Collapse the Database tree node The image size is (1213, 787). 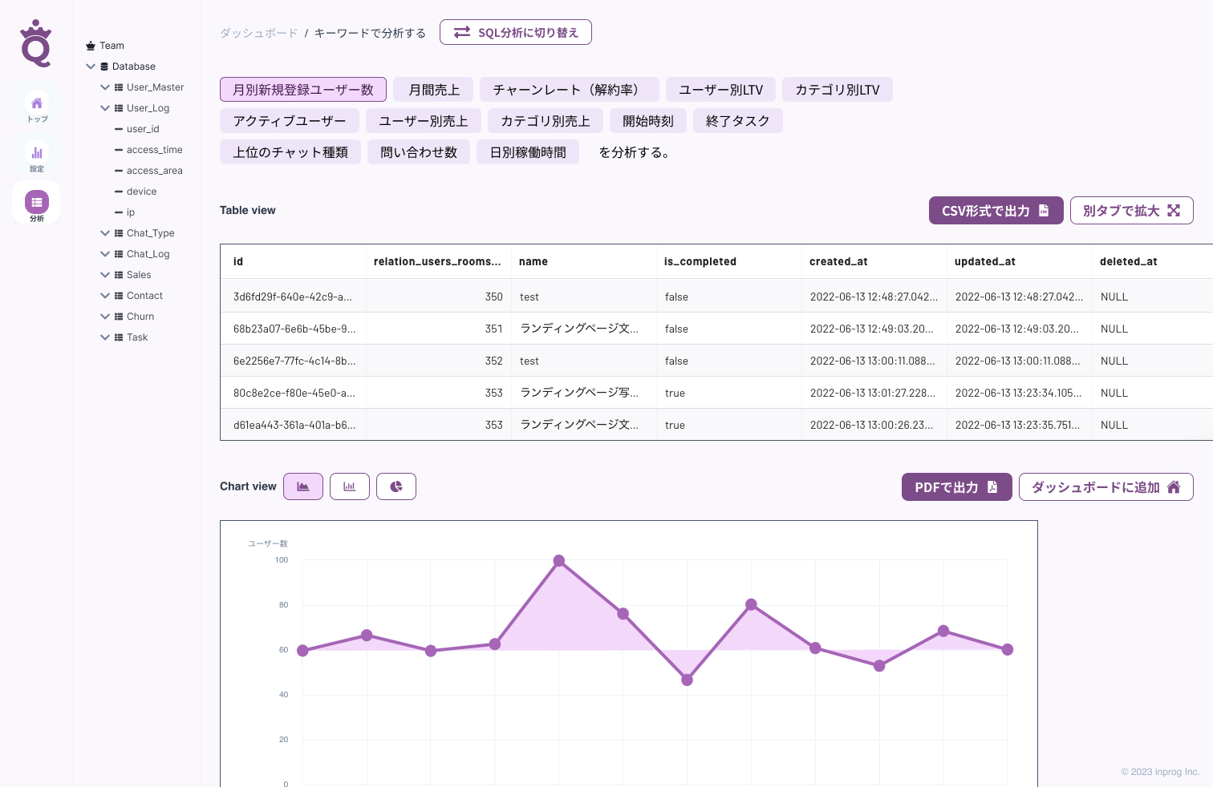[x=91, y=67]
